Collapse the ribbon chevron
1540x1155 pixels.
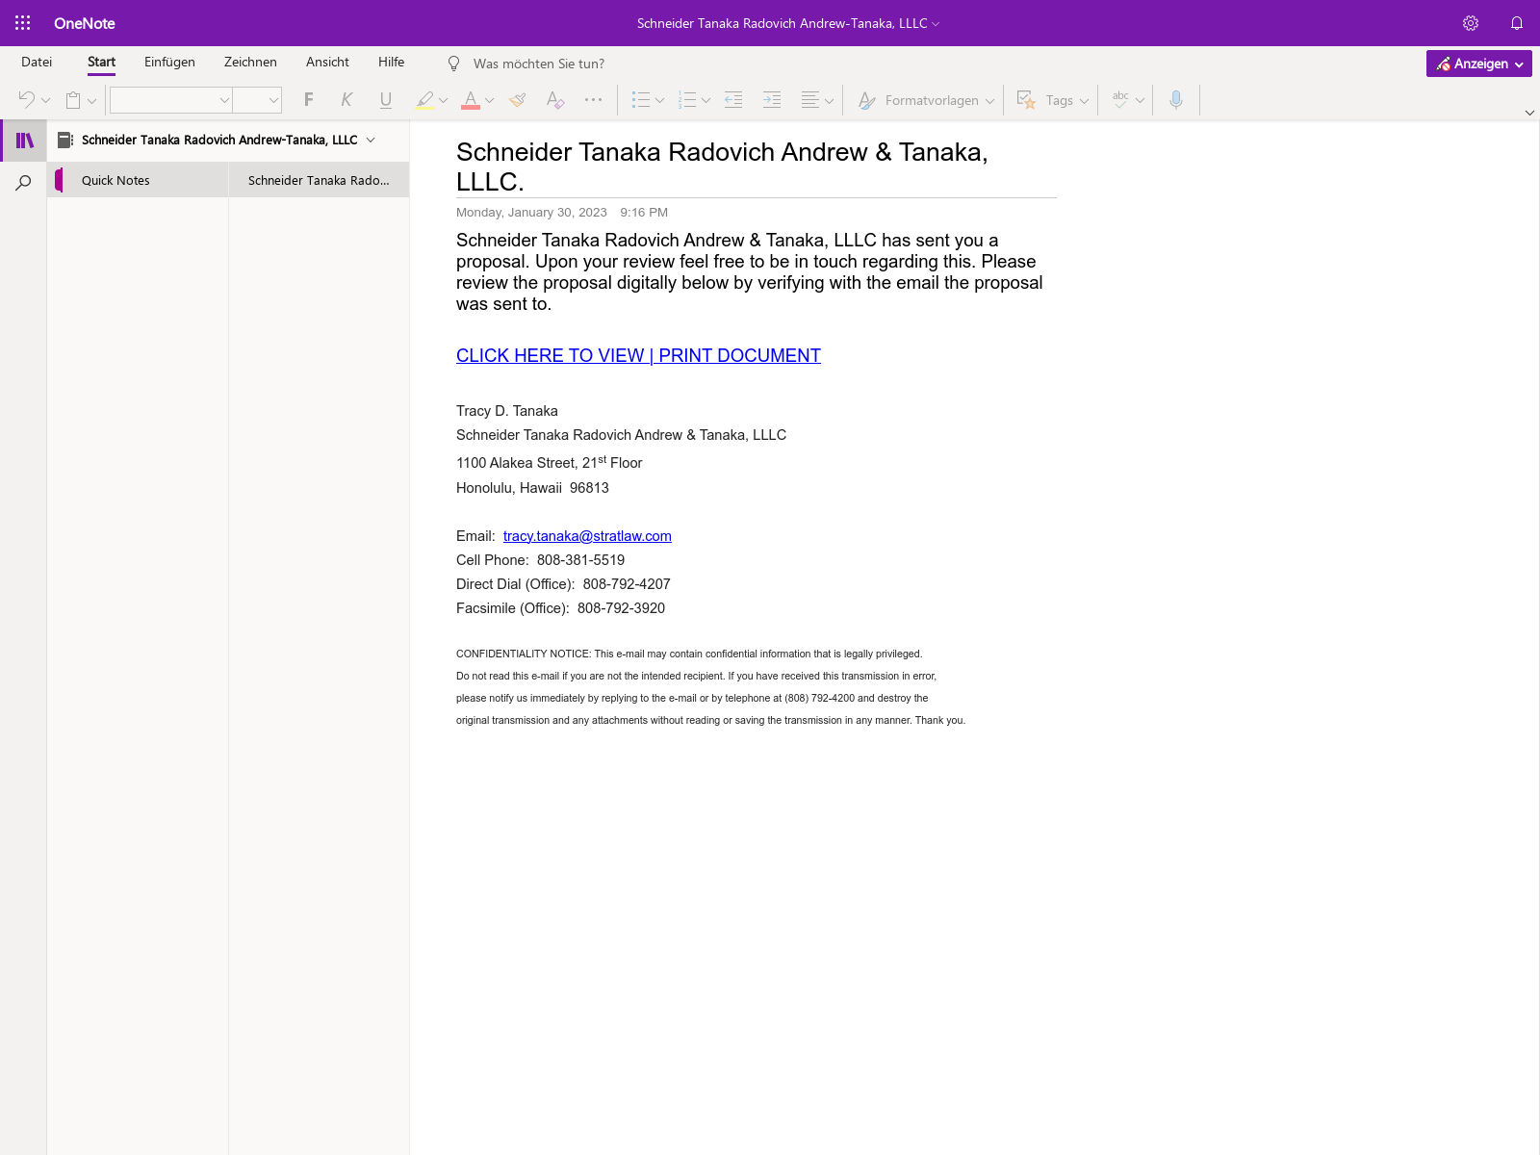(x=1529, y=113)
